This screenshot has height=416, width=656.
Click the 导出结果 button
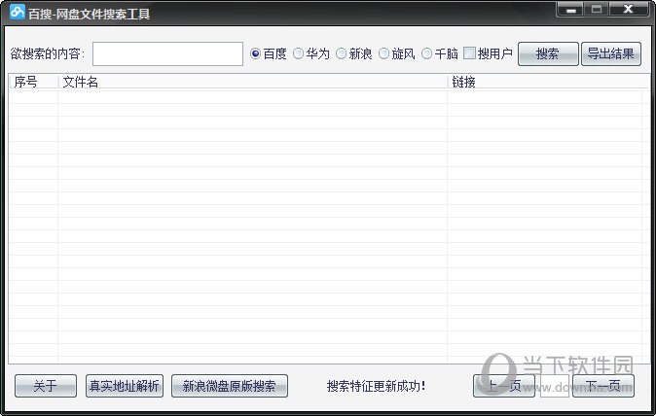tap(610, 53)
